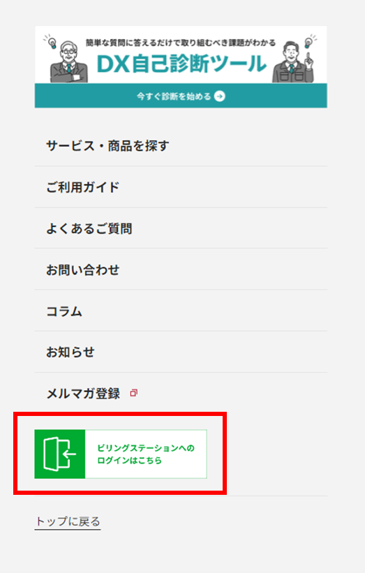Click the light bulb icon above the left man

coord(52,41)
